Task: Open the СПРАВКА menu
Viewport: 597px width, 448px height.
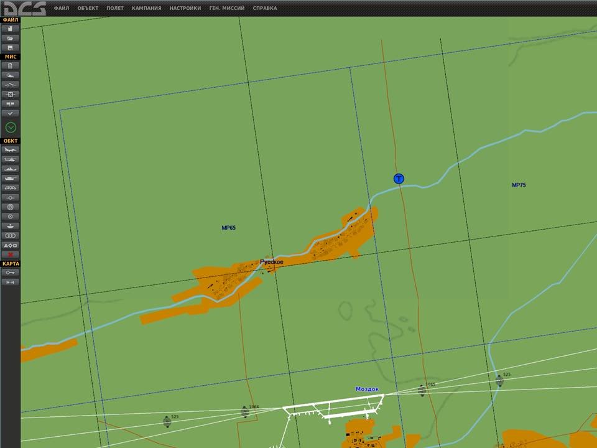Action: [x=265, y=8]
